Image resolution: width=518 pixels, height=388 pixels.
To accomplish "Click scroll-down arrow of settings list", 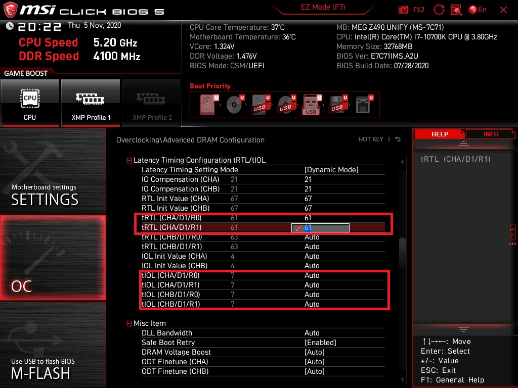I will click(402, 380).
